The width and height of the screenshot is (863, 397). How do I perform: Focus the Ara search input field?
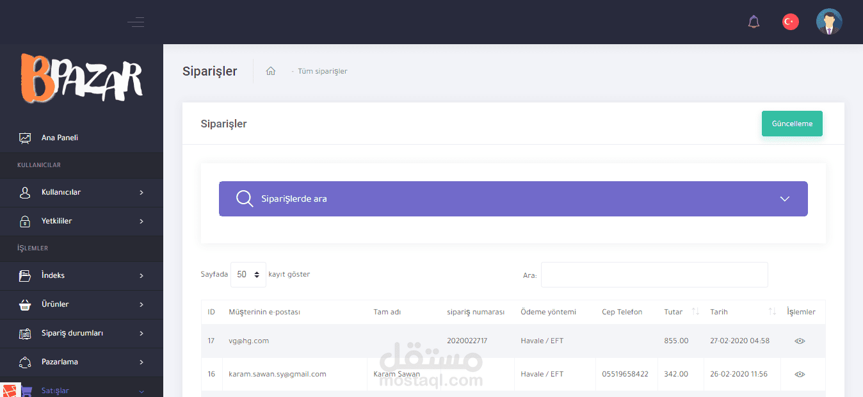coord(654,275)
